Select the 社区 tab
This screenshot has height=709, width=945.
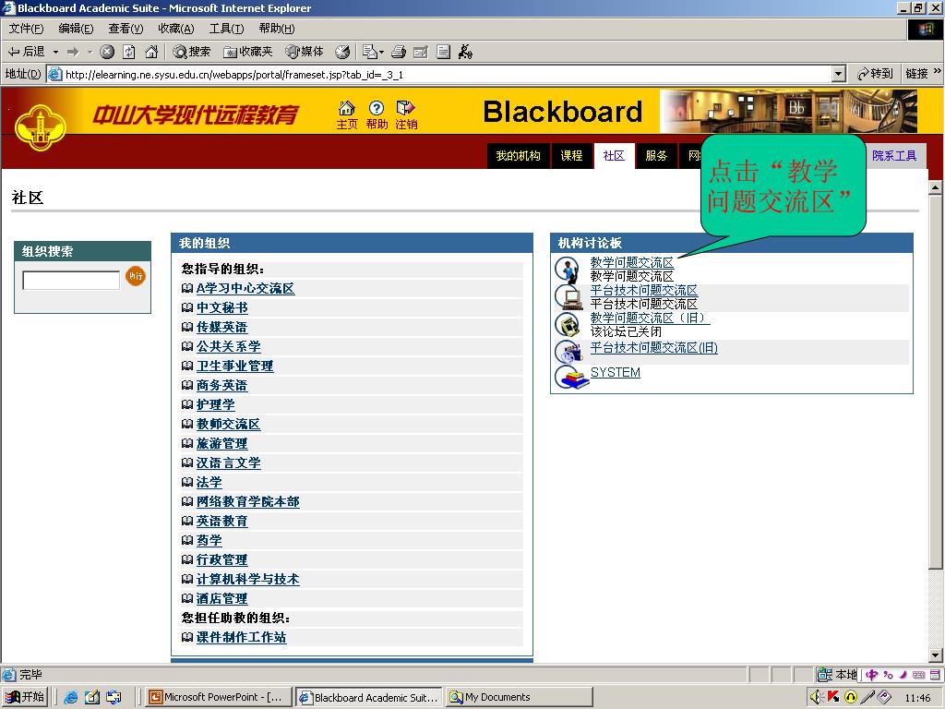(614, 155)
